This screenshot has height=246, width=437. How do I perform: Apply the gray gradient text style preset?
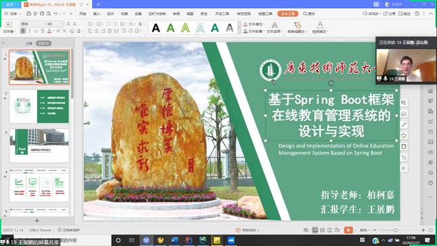230,28
